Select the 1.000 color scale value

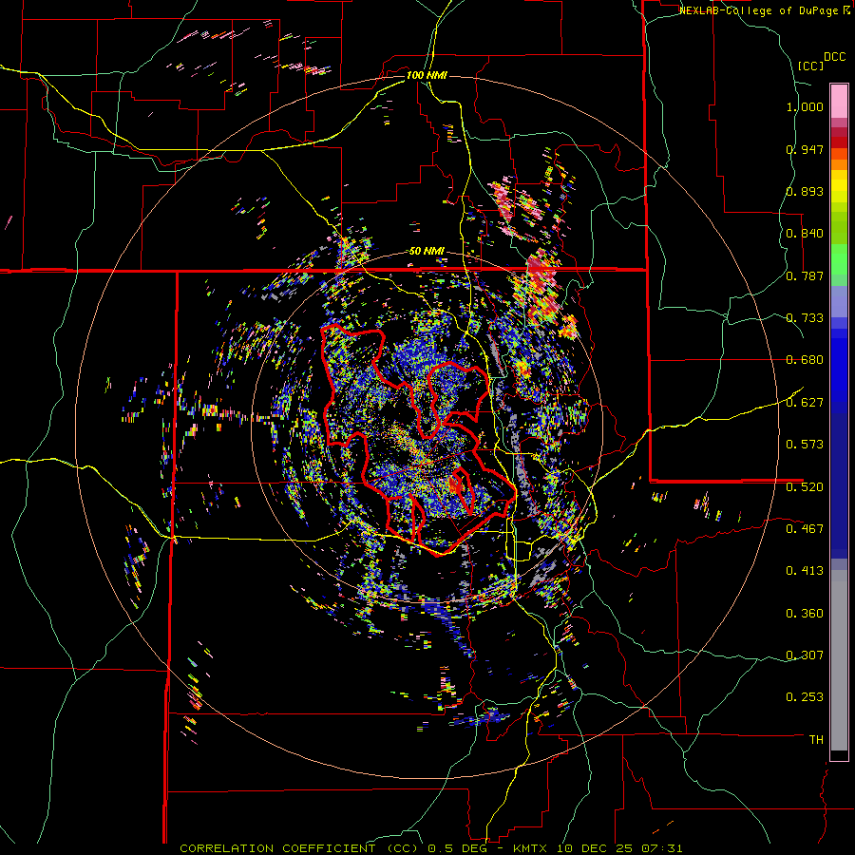805,106
